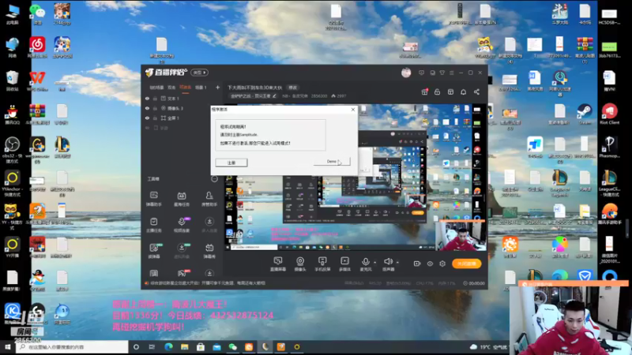Open the toolbox tool with green new badge

[x=154, y=251]
